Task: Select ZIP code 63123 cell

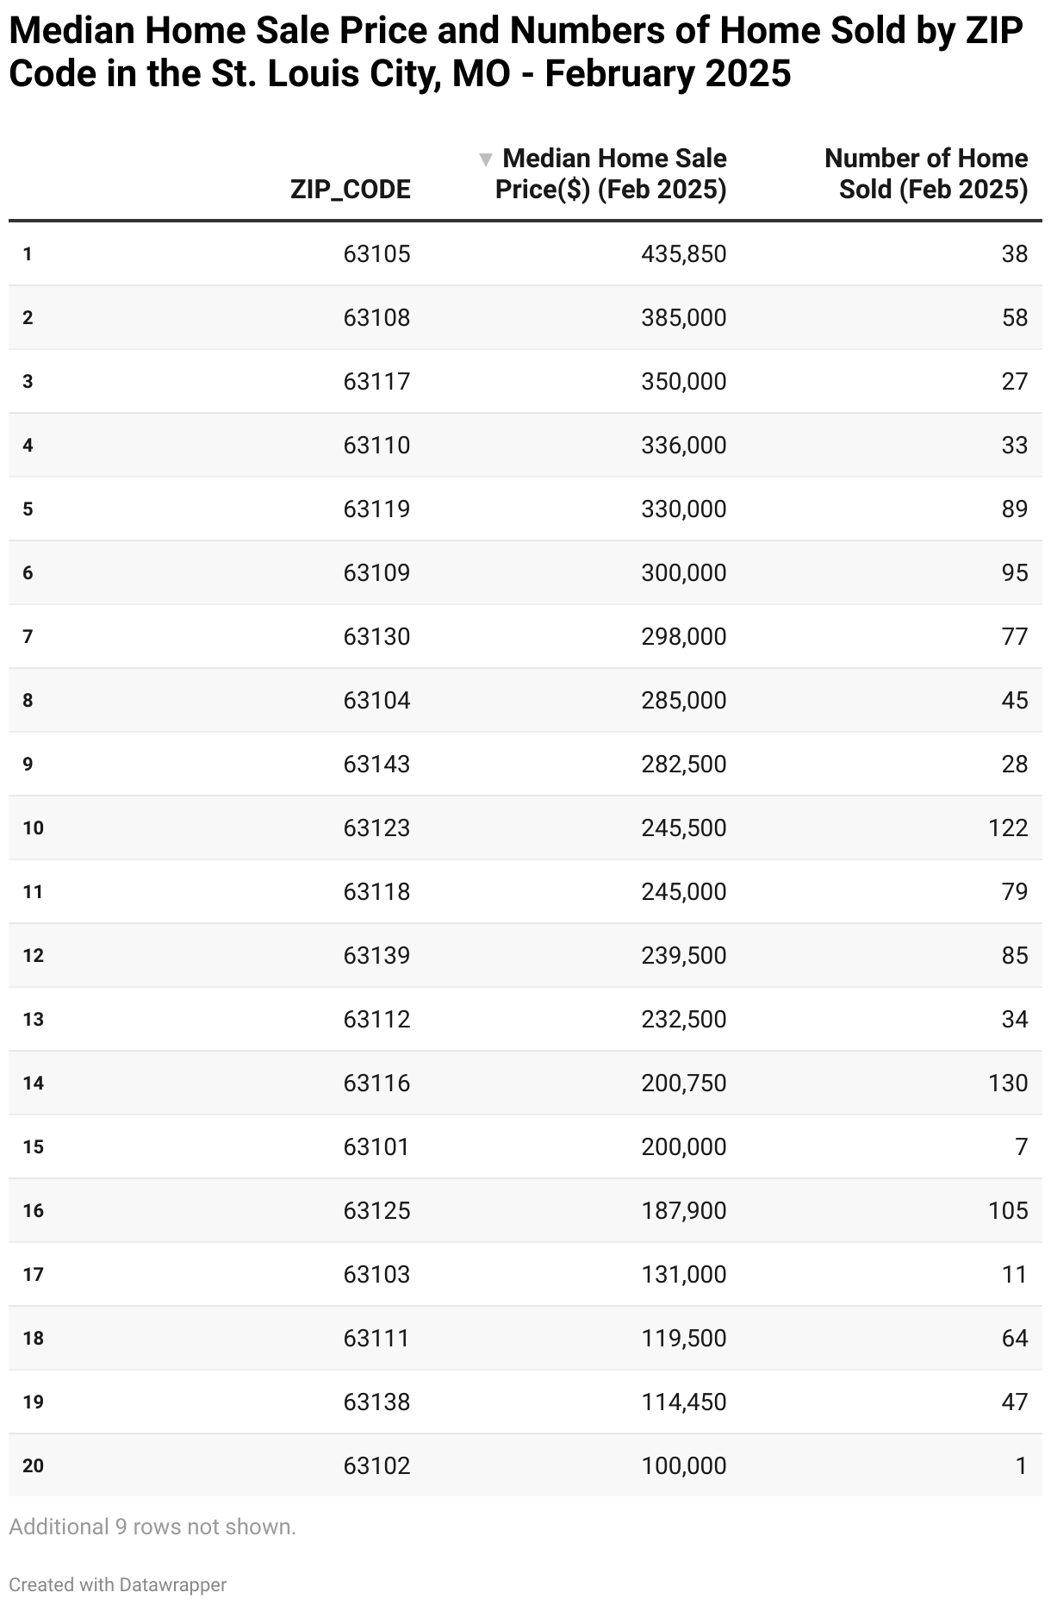Action: click(376, 827)
